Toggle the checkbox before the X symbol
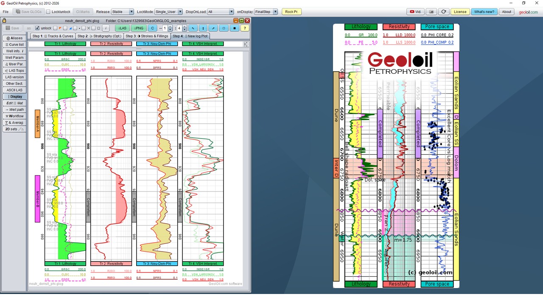Screen dimensions: 543x305 click(x=84, y=28)
